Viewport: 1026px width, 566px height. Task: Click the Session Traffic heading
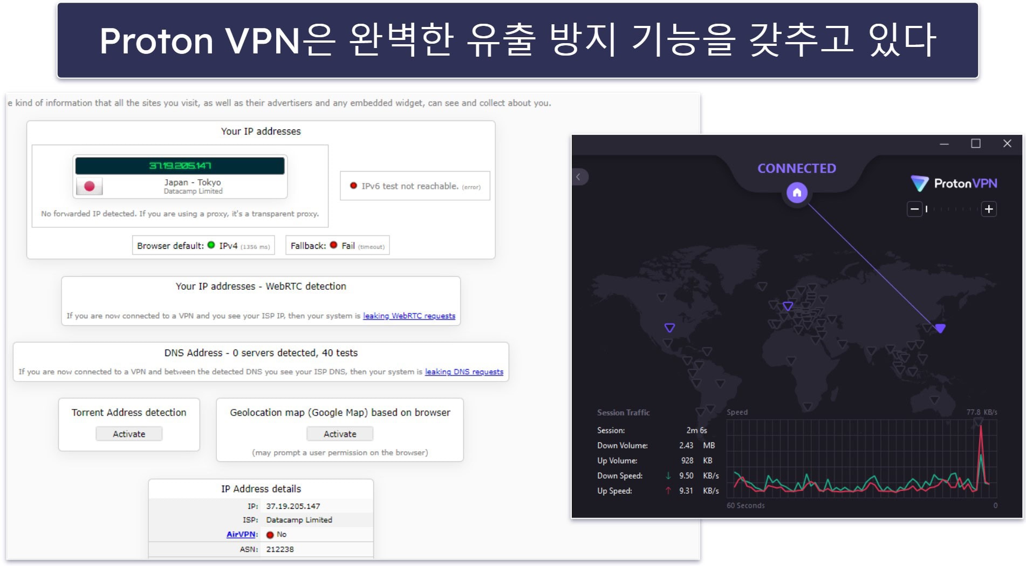tap(623, 413)
